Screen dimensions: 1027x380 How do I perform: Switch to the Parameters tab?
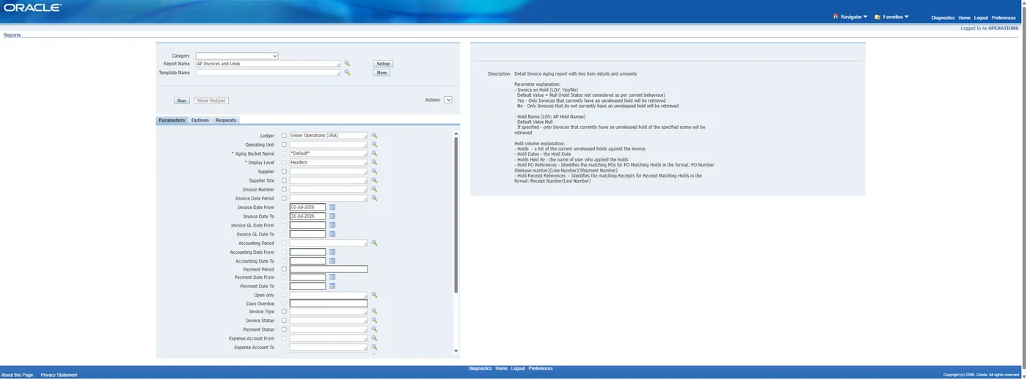pyautogui.click(x=172, y=120)
